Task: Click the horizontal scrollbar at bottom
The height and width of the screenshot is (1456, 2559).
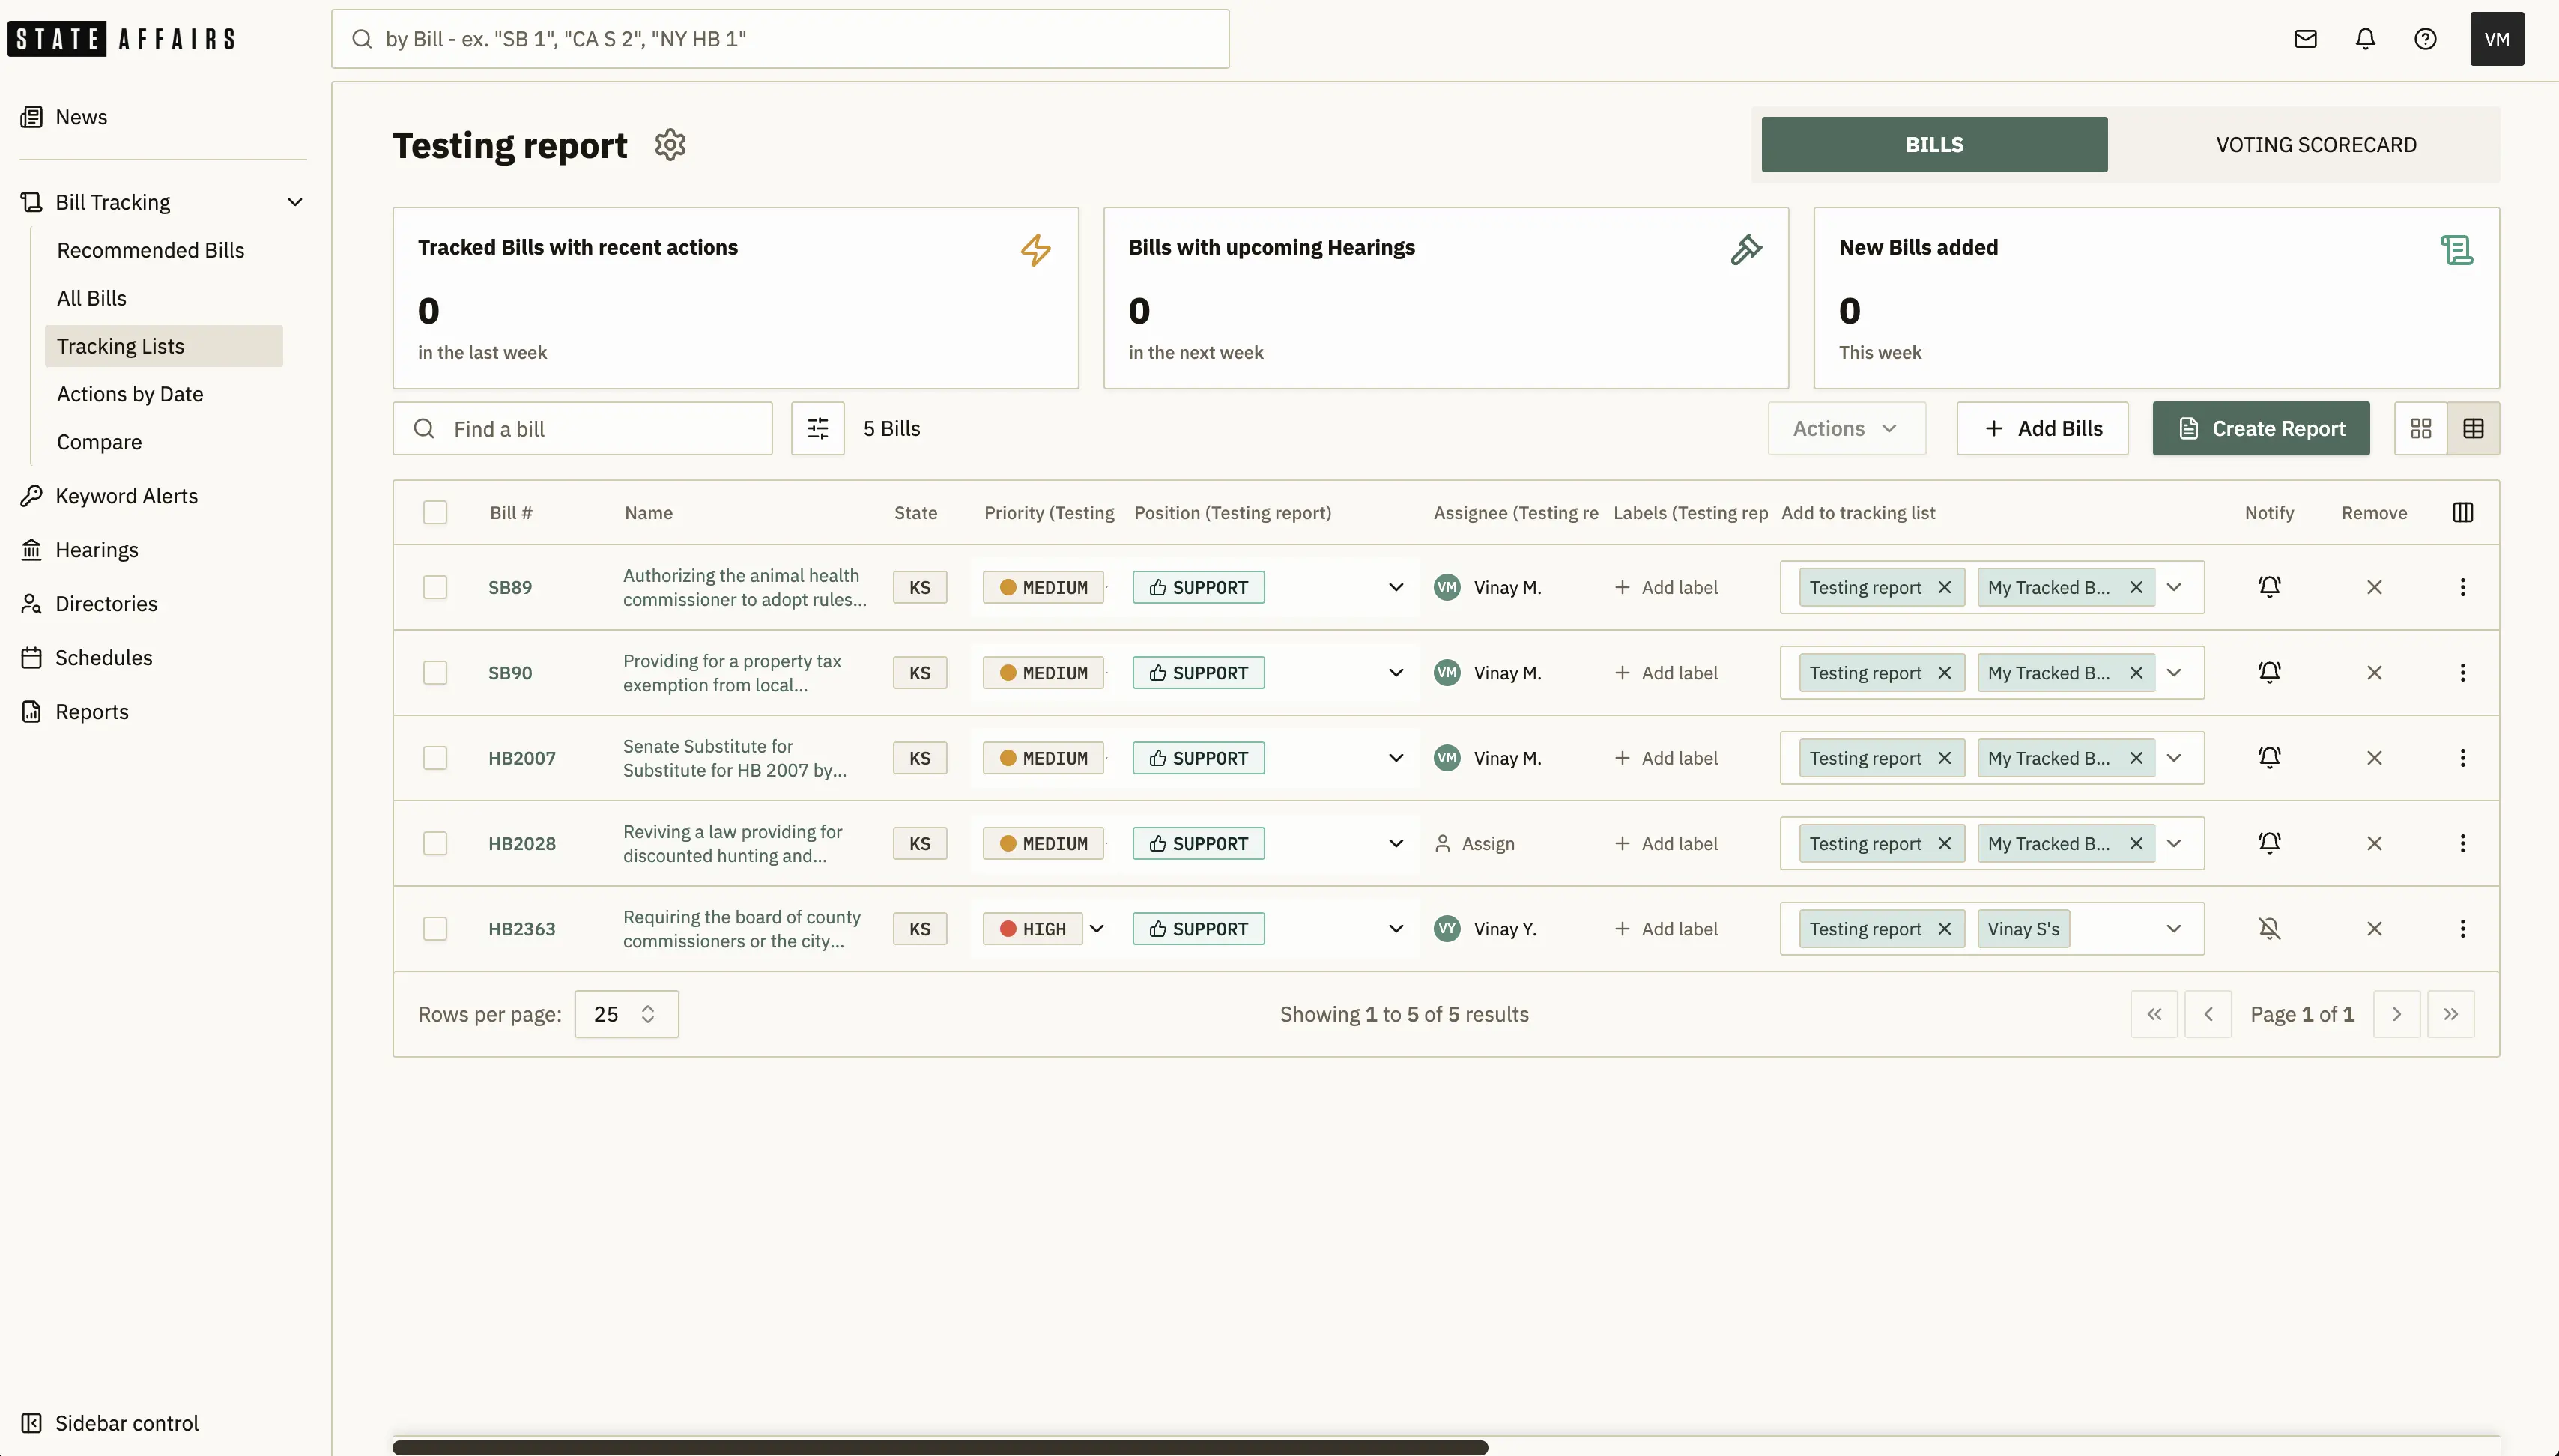Action: pyautogui.click(x=940, y=1447)
